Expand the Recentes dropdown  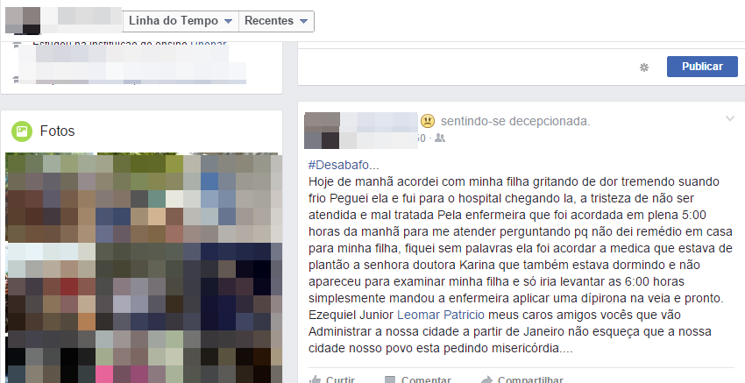[x=276, y=21]
